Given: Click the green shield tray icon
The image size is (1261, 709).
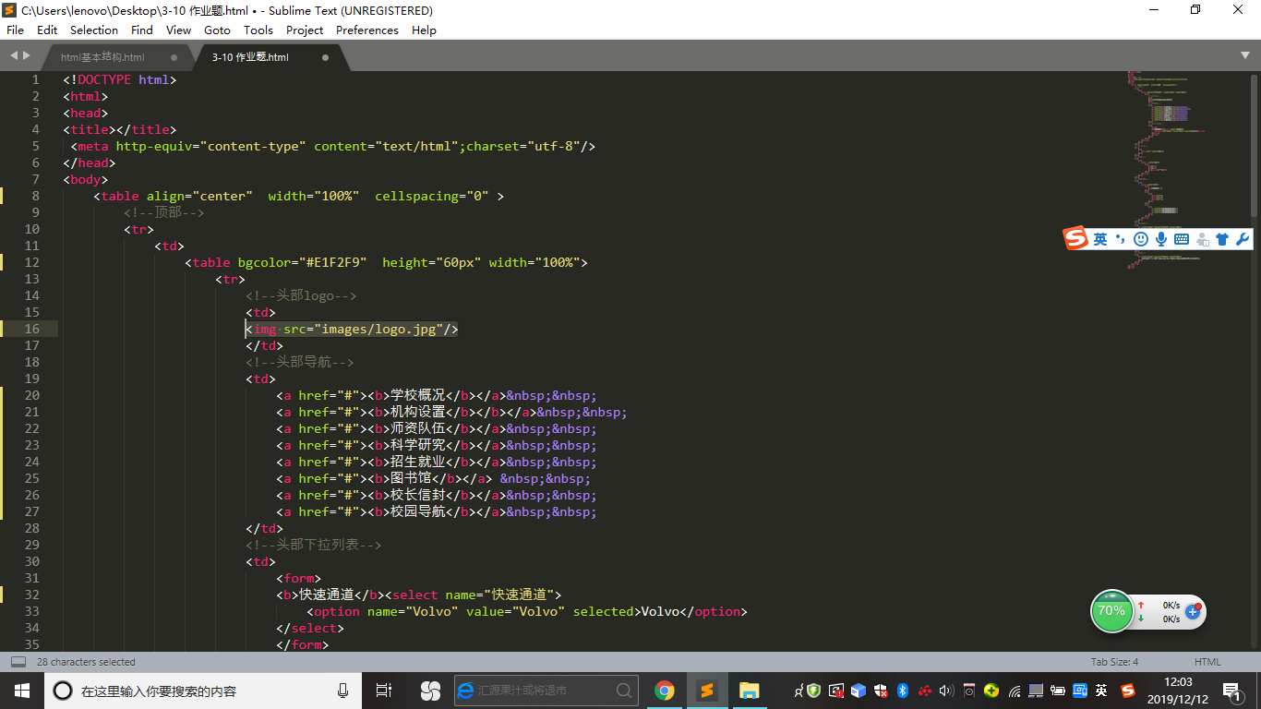Looking at the screenshot, I should [813, 691].
